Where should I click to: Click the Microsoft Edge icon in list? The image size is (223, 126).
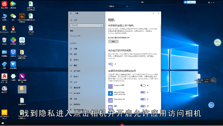pos(110,93)
